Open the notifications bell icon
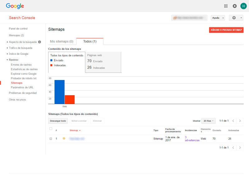This screenshot has height=175, width=249. (234, 6)
